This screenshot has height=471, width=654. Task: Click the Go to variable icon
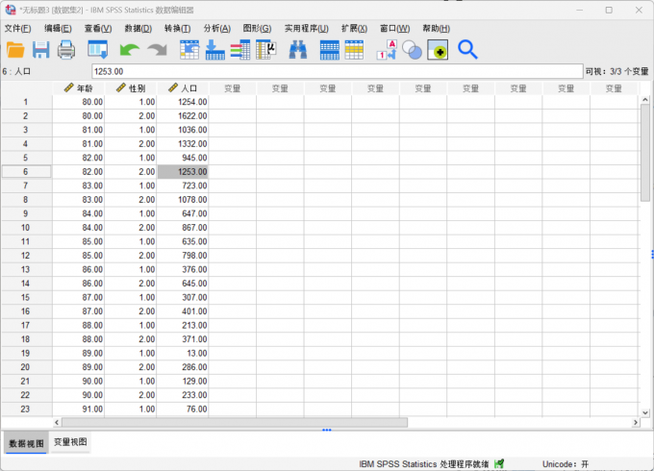pyautogui.click(x=214, y=50)
